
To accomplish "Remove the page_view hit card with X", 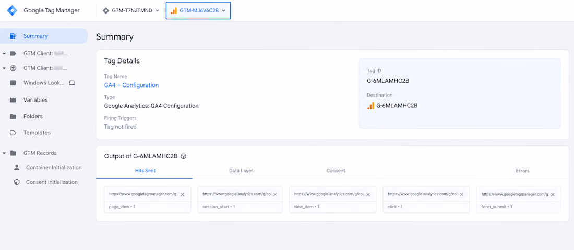I will coord(182,194).
